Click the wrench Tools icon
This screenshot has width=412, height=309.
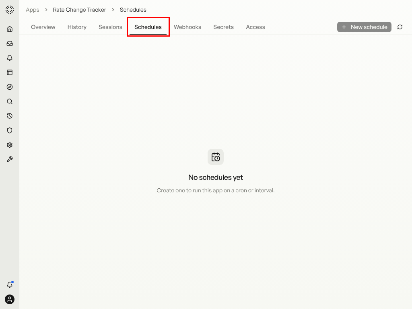pos(10,159)
